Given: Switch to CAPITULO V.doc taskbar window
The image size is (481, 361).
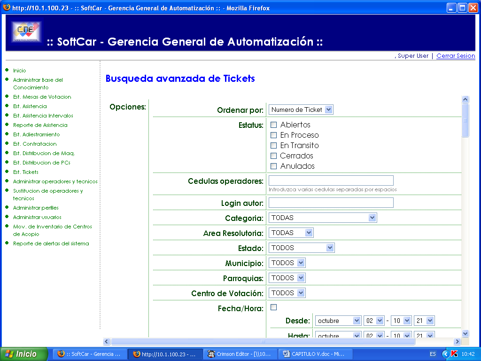Looking at the screenshot, I should tap(315, 354).
